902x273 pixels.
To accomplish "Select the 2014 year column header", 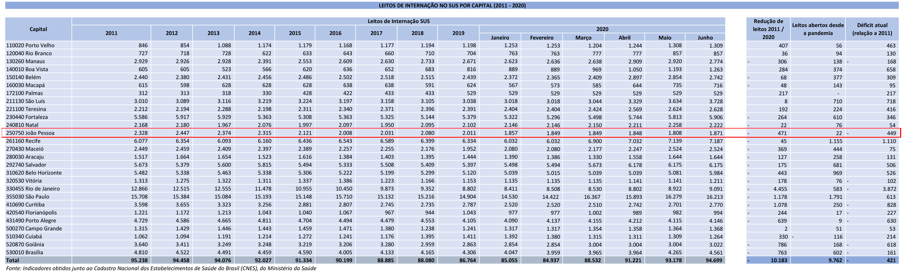I will pos(255,33).
